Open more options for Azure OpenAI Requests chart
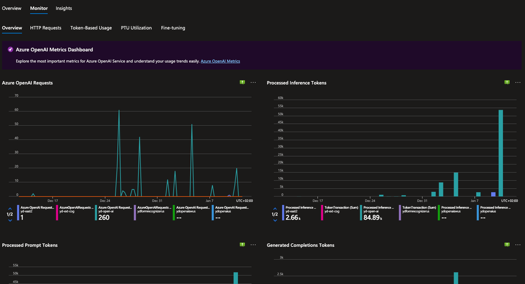Image resolution: width=525 pixels, height=284 pixels. (253, 82)
